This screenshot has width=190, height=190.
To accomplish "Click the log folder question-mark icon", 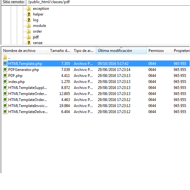I will tap(29, 20).
